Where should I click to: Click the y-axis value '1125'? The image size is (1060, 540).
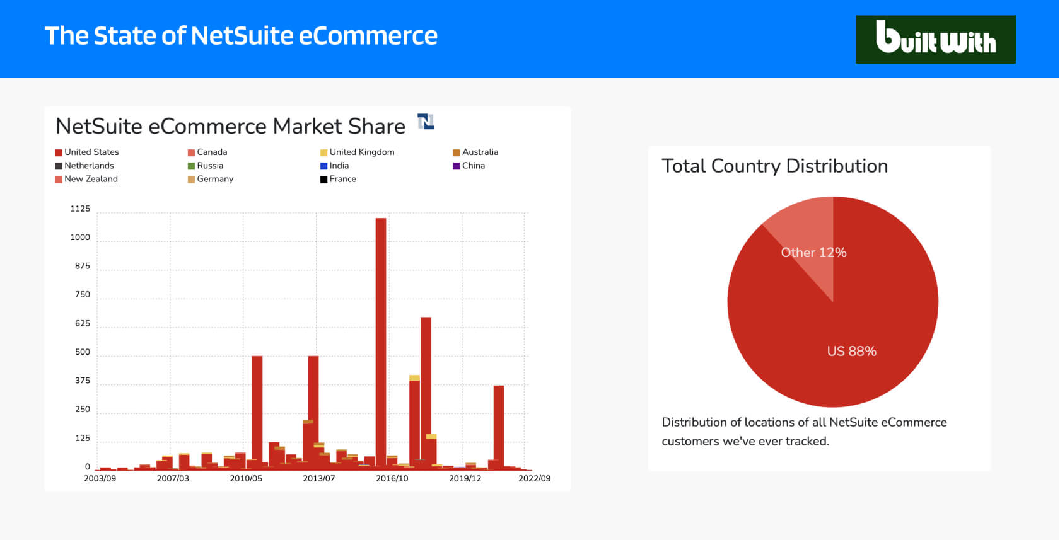point(80,209)
